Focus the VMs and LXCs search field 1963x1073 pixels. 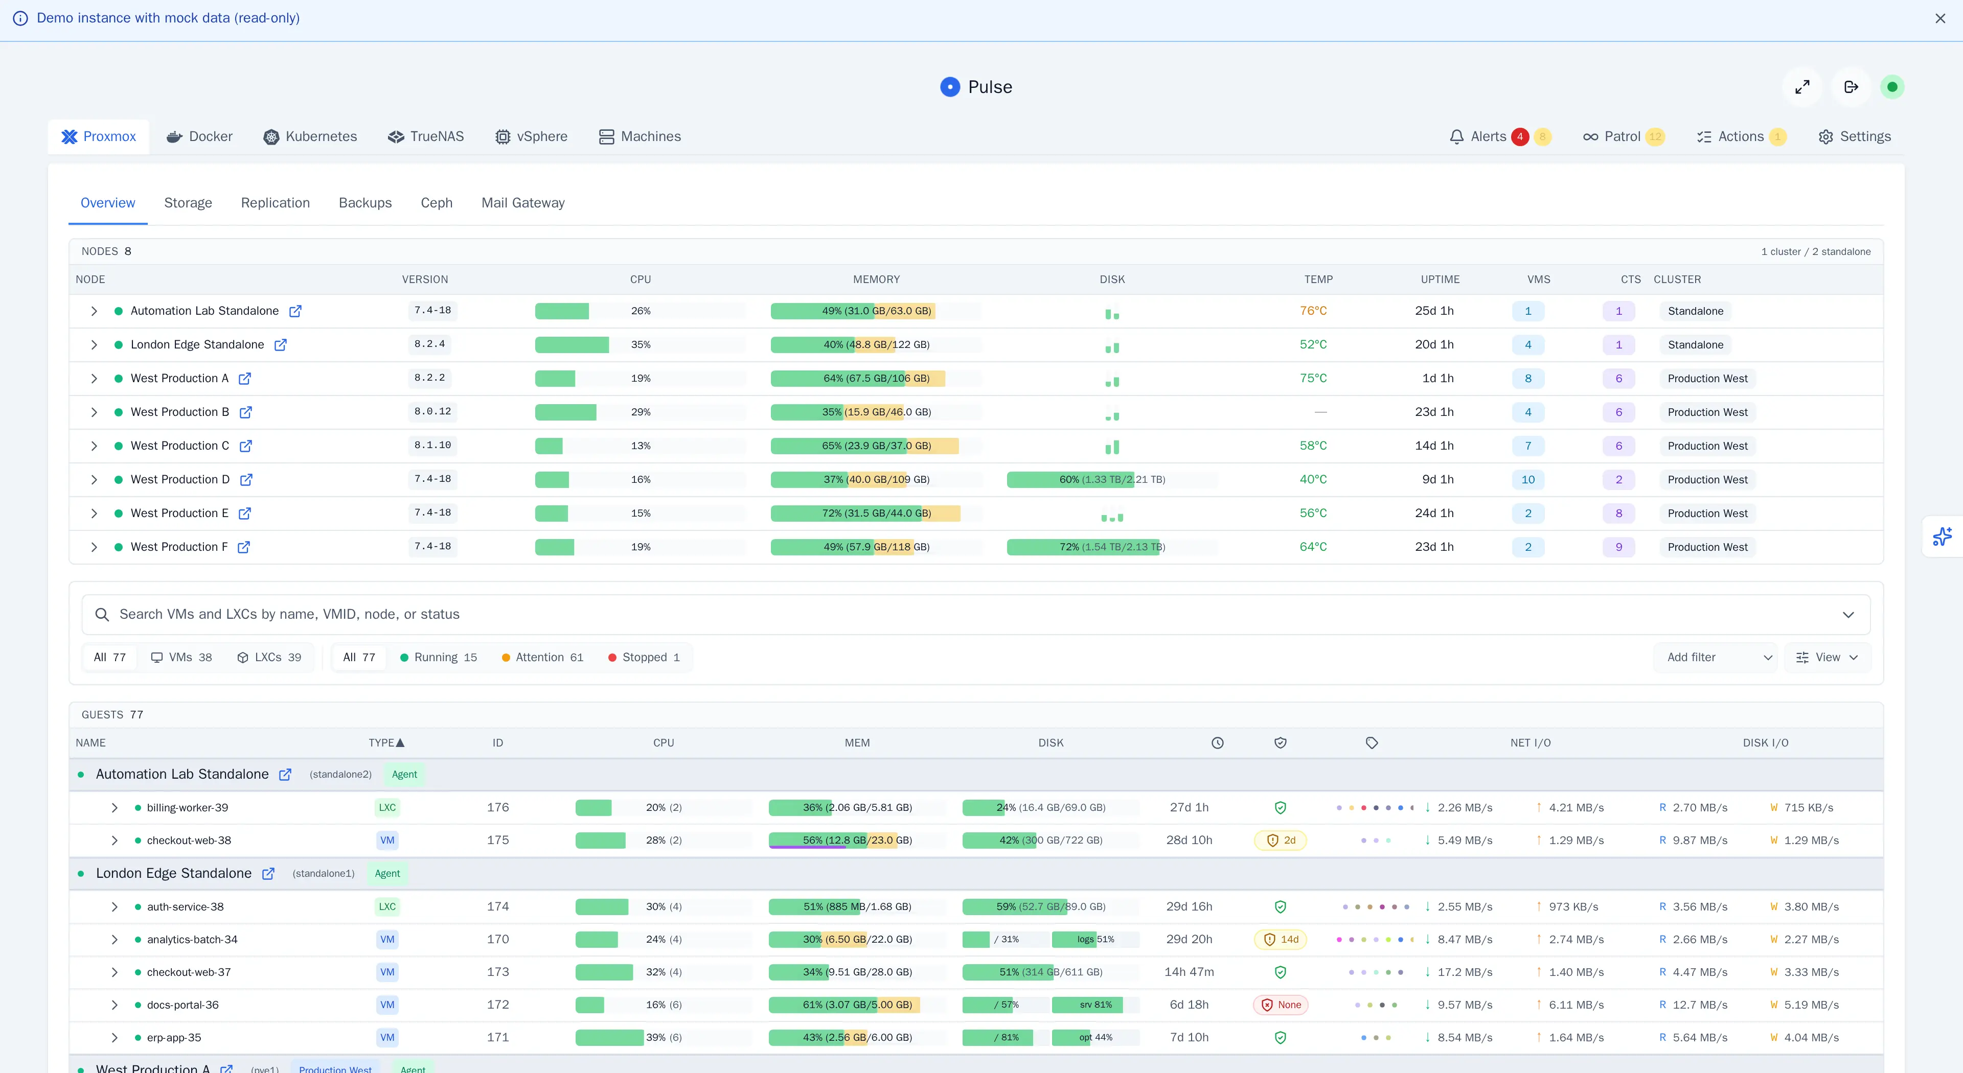[975, 615]
